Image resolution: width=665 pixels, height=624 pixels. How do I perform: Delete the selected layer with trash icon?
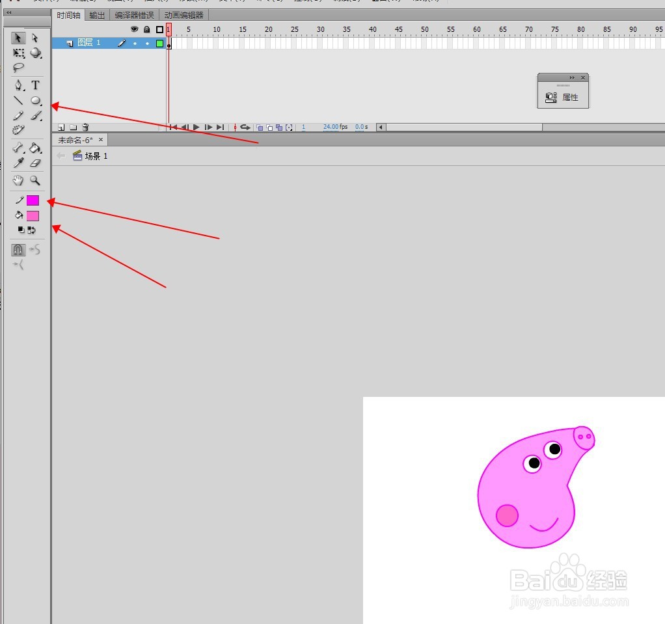[85, 127]
